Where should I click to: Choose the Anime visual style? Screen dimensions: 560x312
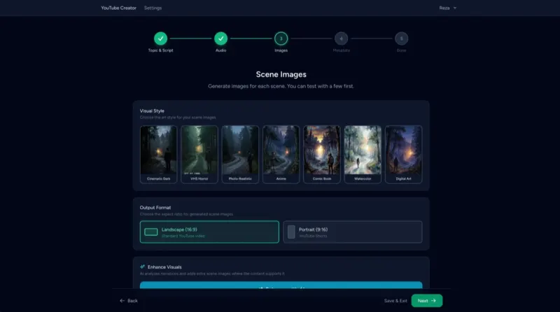click(x=281, y=154)
